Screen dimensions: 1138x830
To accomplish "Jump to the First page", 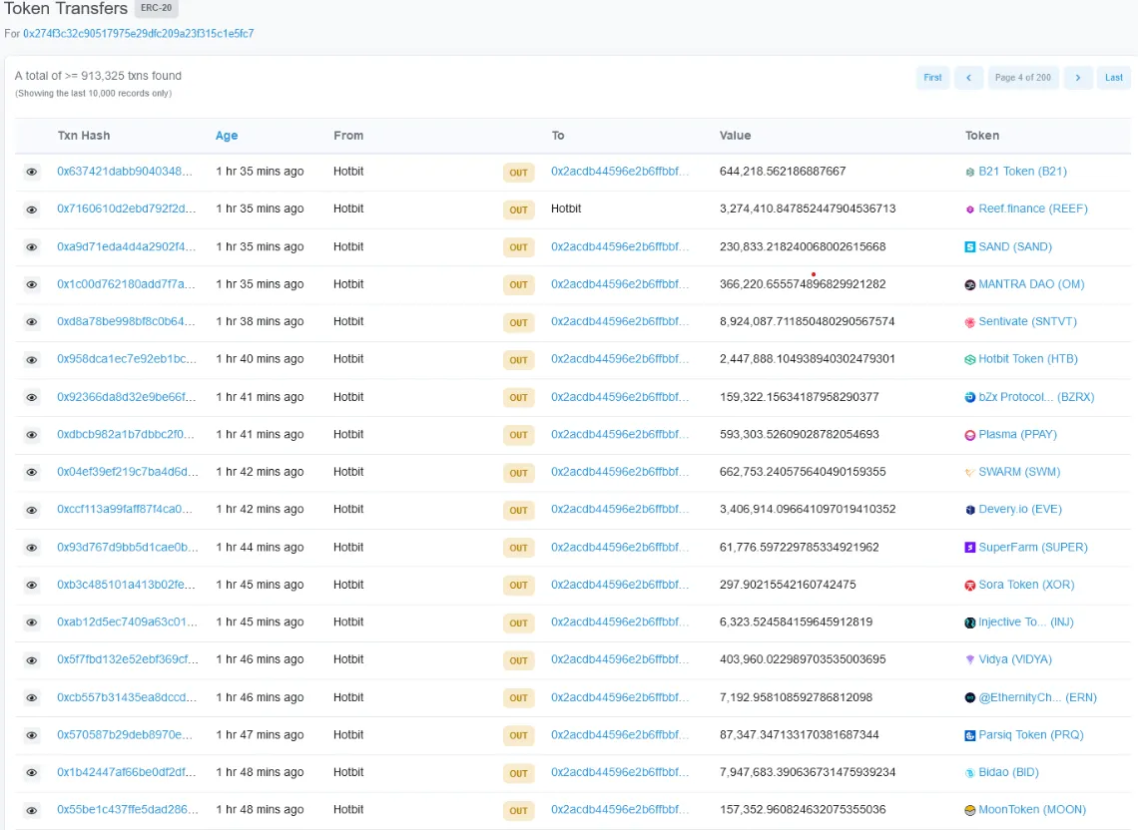I will click(x=932, y=78).
